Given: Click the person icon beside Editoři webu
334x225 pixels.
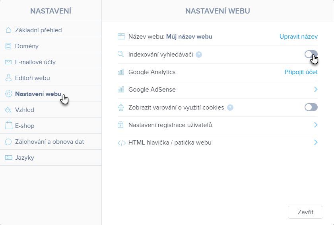Looking at the screenshot, I should 8,78.
